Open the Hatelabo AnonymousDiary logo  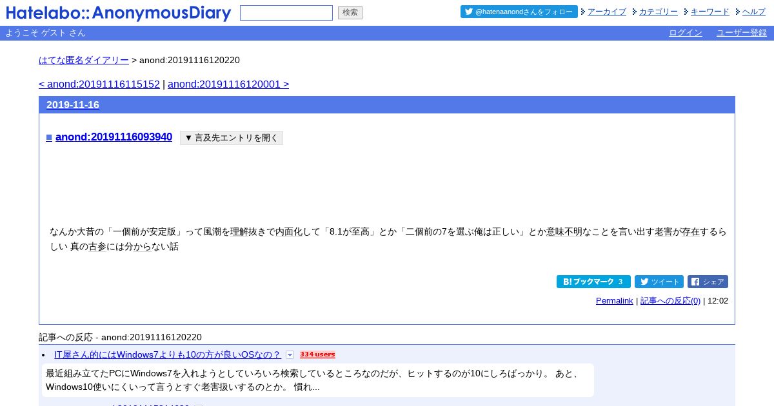pyautogui.click(x=118, y=13)
